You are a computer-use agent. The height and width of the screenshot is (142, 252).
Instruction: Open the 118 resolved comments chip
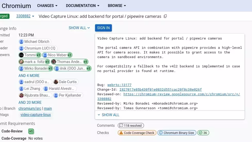[x=131, y=125]
